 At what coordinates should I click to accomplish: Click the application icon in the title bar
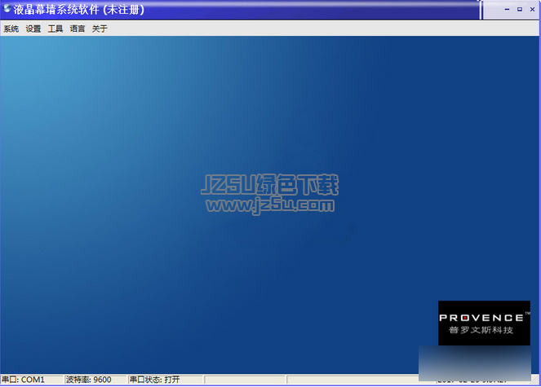7,9
